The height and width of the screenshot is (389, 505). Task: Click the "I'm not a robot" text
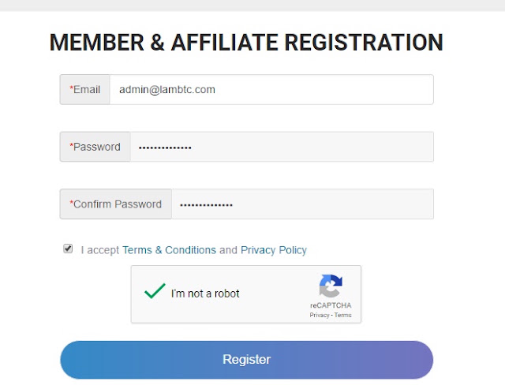[205, 294]
